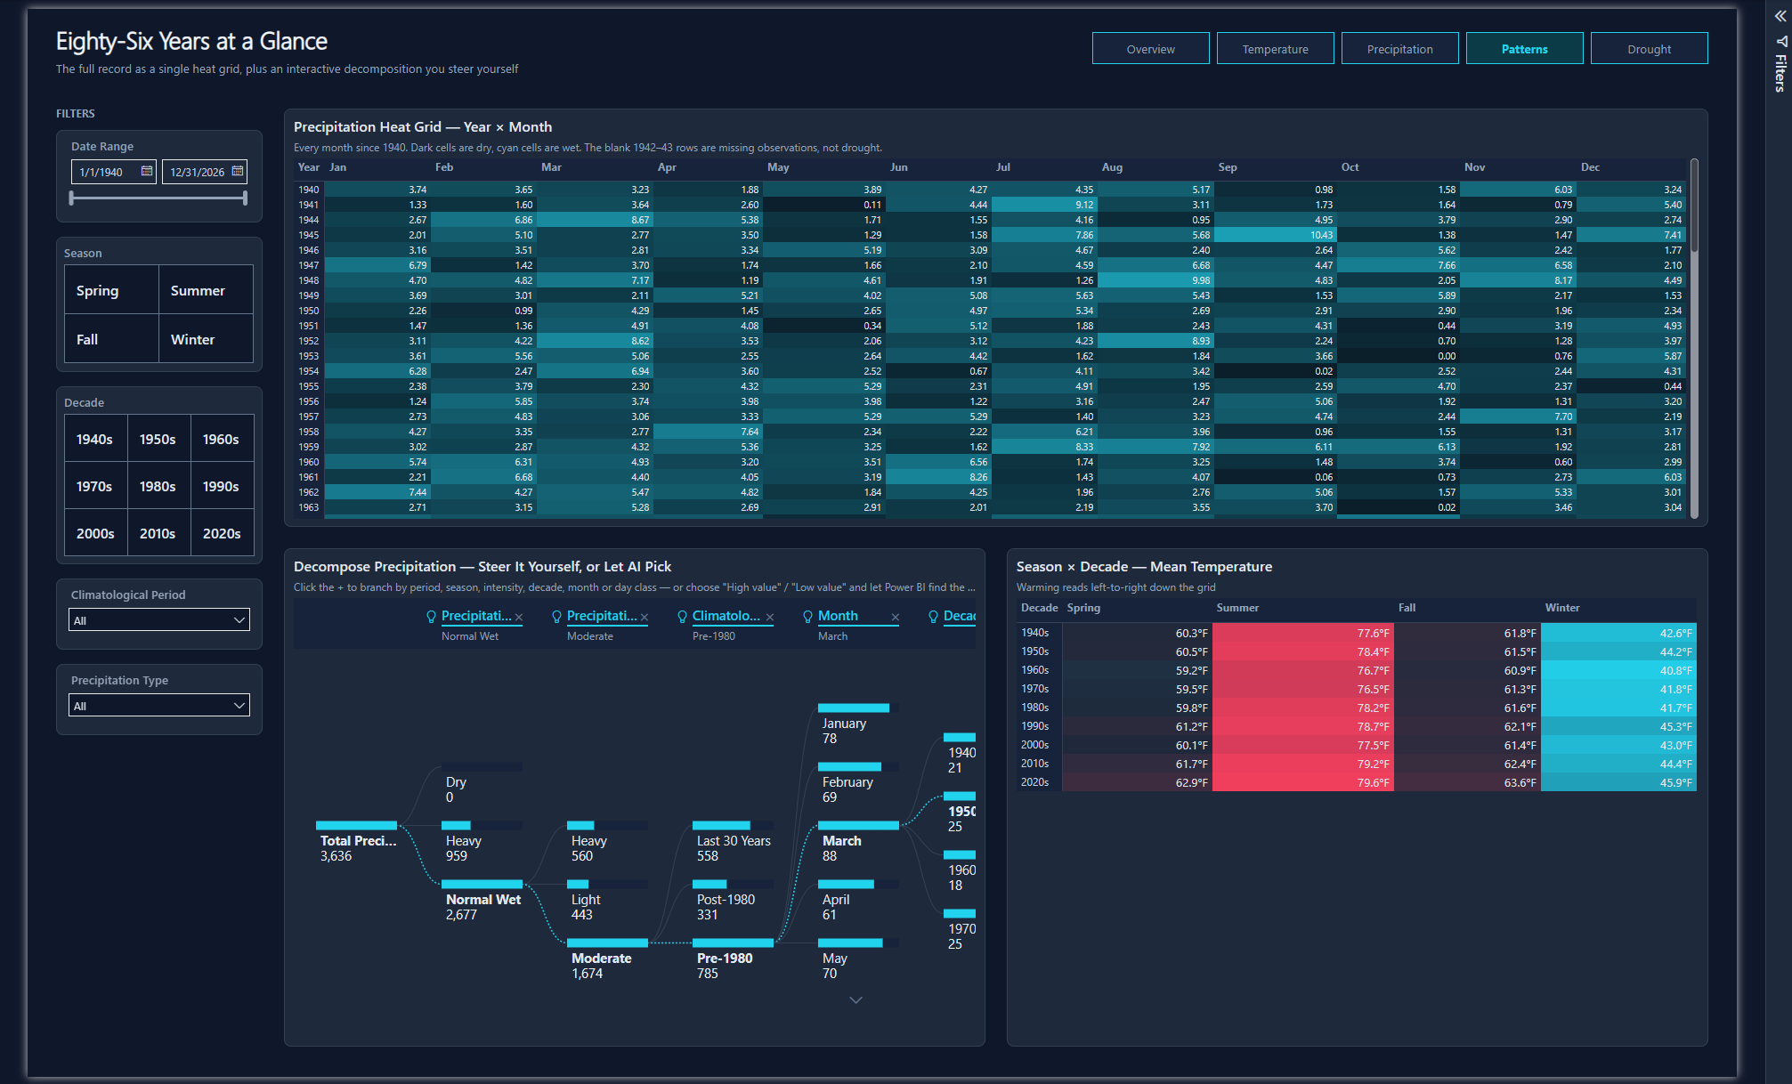Click the start date field showing 1/1/1940
The image size is (1792, 1084).
pos(113,172)
